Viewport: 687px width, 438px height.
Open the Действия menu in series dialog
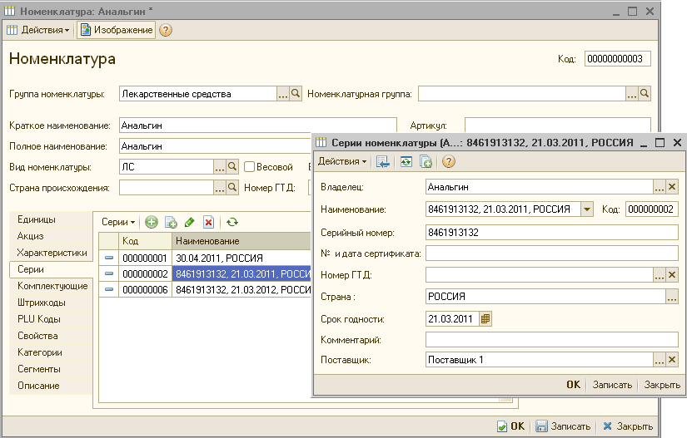coord(342,161)
